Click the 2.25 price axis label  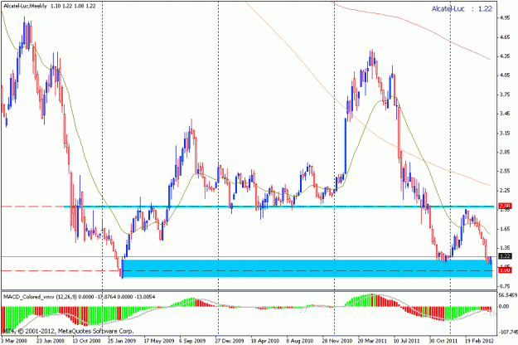[x=505, y=191]
